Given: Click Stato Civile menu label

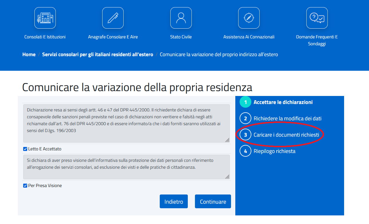Looking at the screenshot, I should tap(181, 37).
